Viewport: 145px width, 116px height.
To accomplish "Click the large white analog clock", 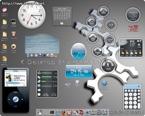I will [32, 15].
